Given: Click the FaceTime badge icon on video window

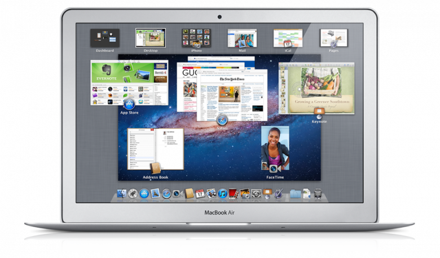Looking at the screenshot, I should click(x=275, y=168).
